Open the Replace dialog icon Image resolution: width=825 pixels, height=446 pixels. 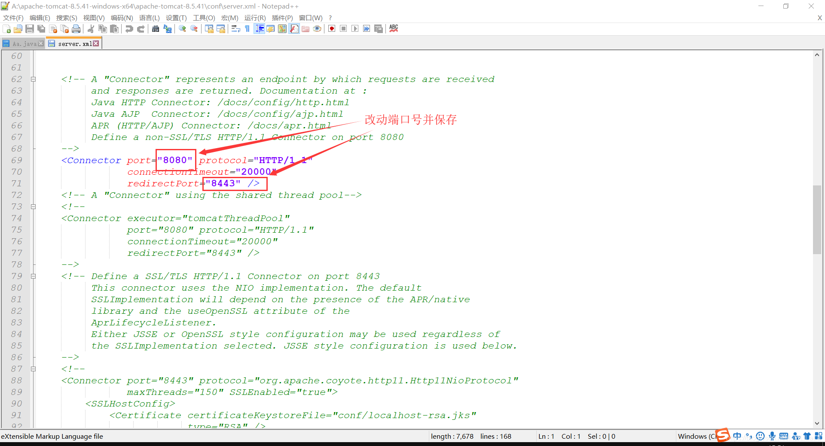168,29
